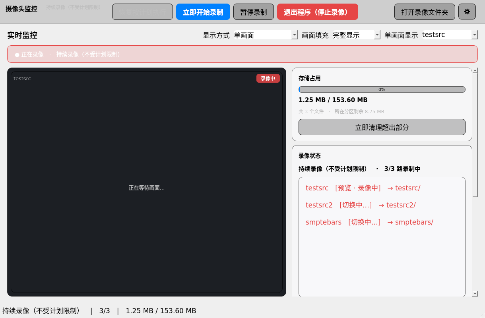
Task: Click the right panel scrollbar down arrow
Action: (475, 293)
